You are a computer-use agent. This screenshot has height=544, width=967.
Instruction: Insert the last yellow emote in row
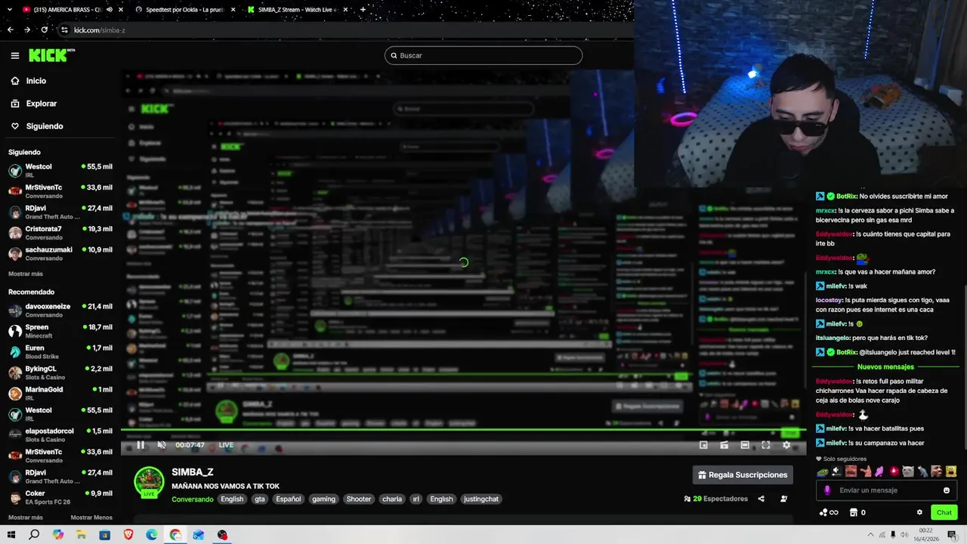click(951, 471)
